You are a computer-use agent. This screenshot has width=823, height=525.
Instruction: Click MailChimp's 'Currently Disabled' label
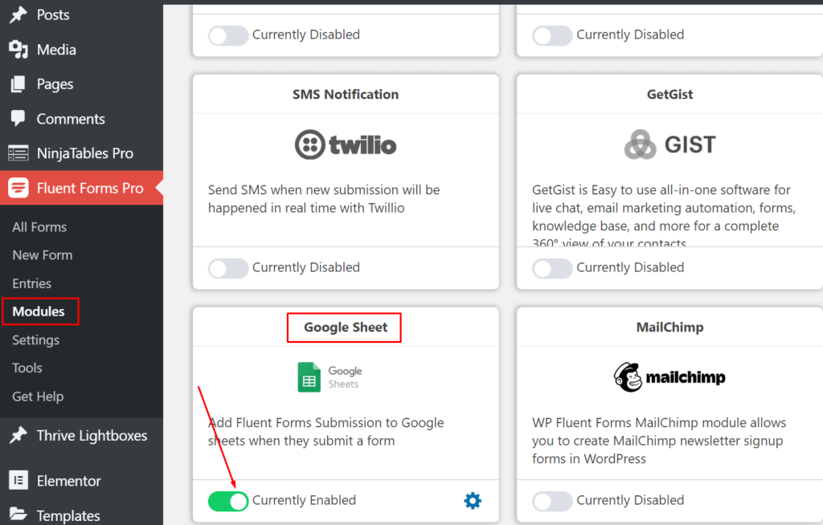(x=630, y=500)
